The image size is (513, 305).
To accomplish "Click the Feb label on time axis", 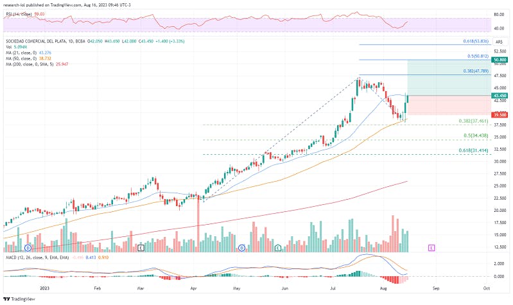I will [x=97, y=288].
